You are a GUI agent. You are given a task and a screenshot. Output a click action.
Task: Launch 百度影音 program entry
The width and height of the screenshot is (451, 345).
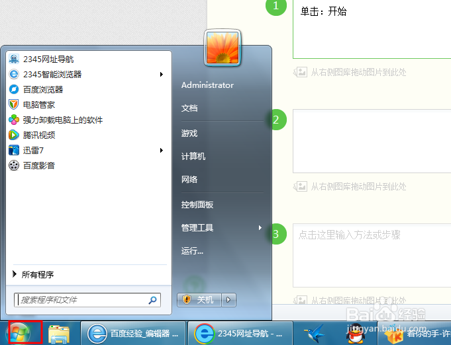coord(89,165)
